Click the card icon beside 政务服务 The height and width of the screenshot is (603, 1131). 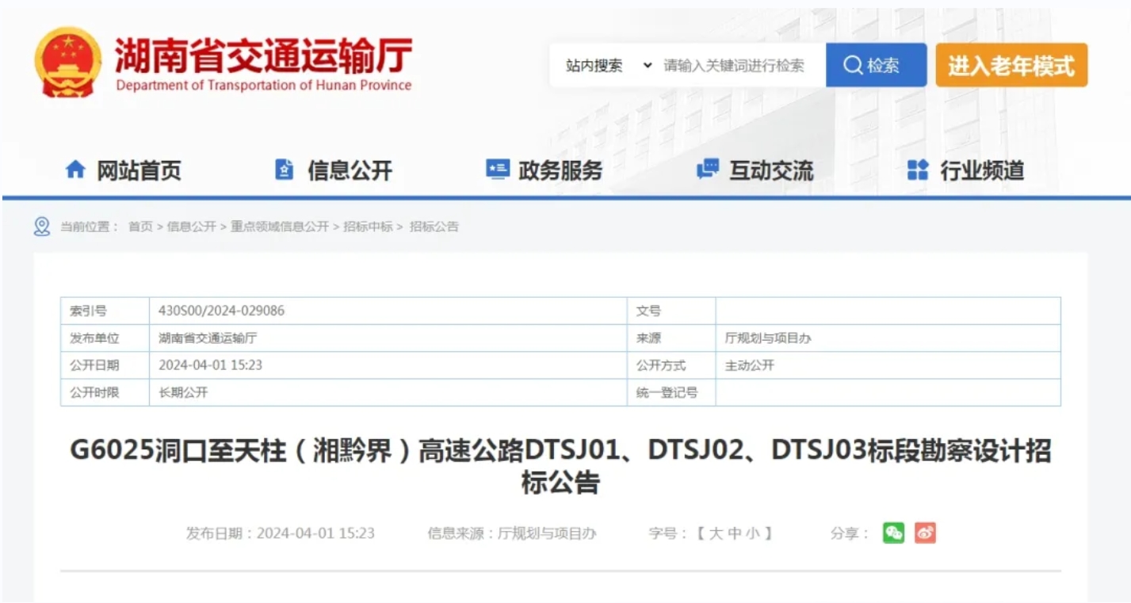[497, 170]
